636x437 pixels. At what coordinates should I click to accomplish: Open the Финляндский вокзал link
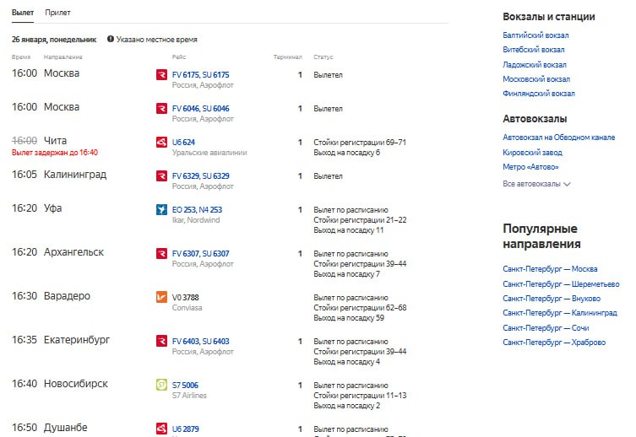(538, 94)
